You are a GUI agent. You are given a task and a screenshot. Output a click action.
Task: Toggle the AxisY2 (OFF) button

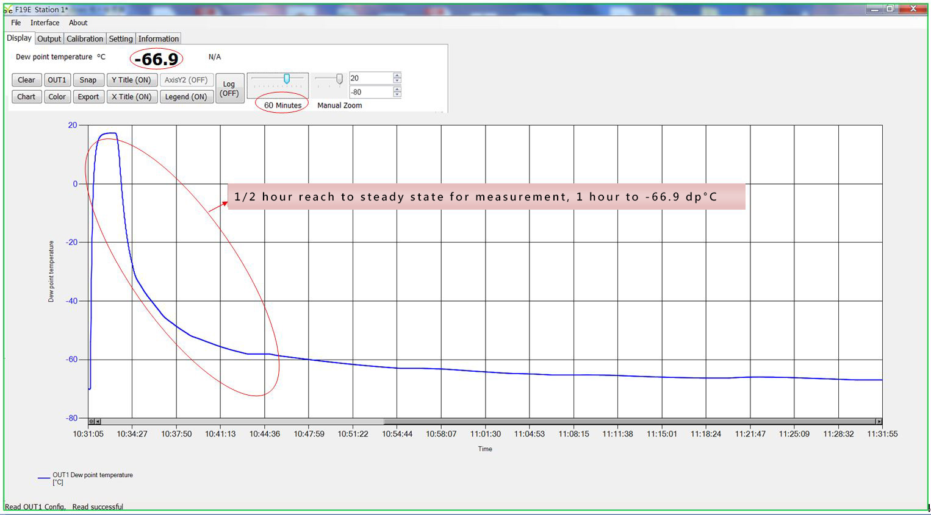point(186,80)
